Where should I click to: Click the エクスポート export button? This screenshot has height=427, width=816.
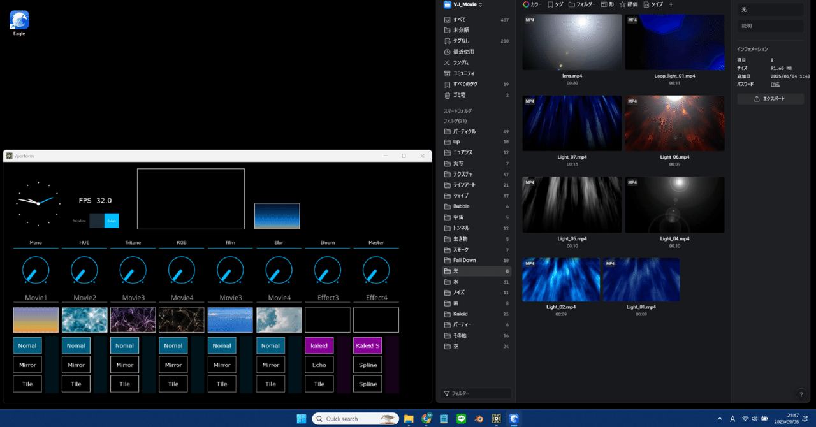coord(770,98)
